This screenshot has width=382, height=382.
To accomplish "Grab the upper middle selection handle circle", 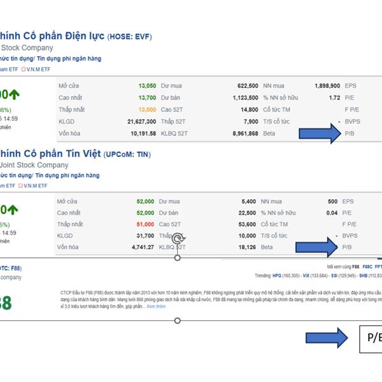I will (178, 258).
